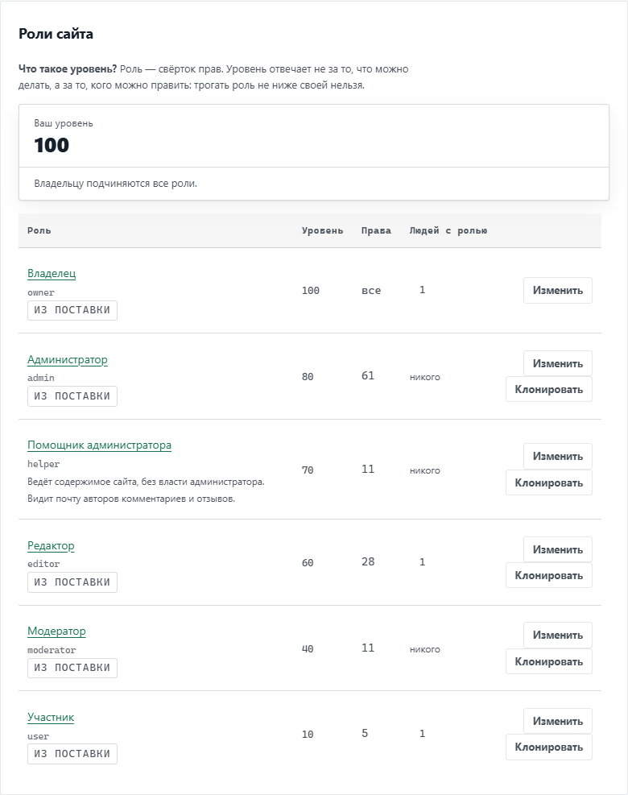Click level value 100 in Владелец row
Viewport: 628px width, 795px height.
311,291
